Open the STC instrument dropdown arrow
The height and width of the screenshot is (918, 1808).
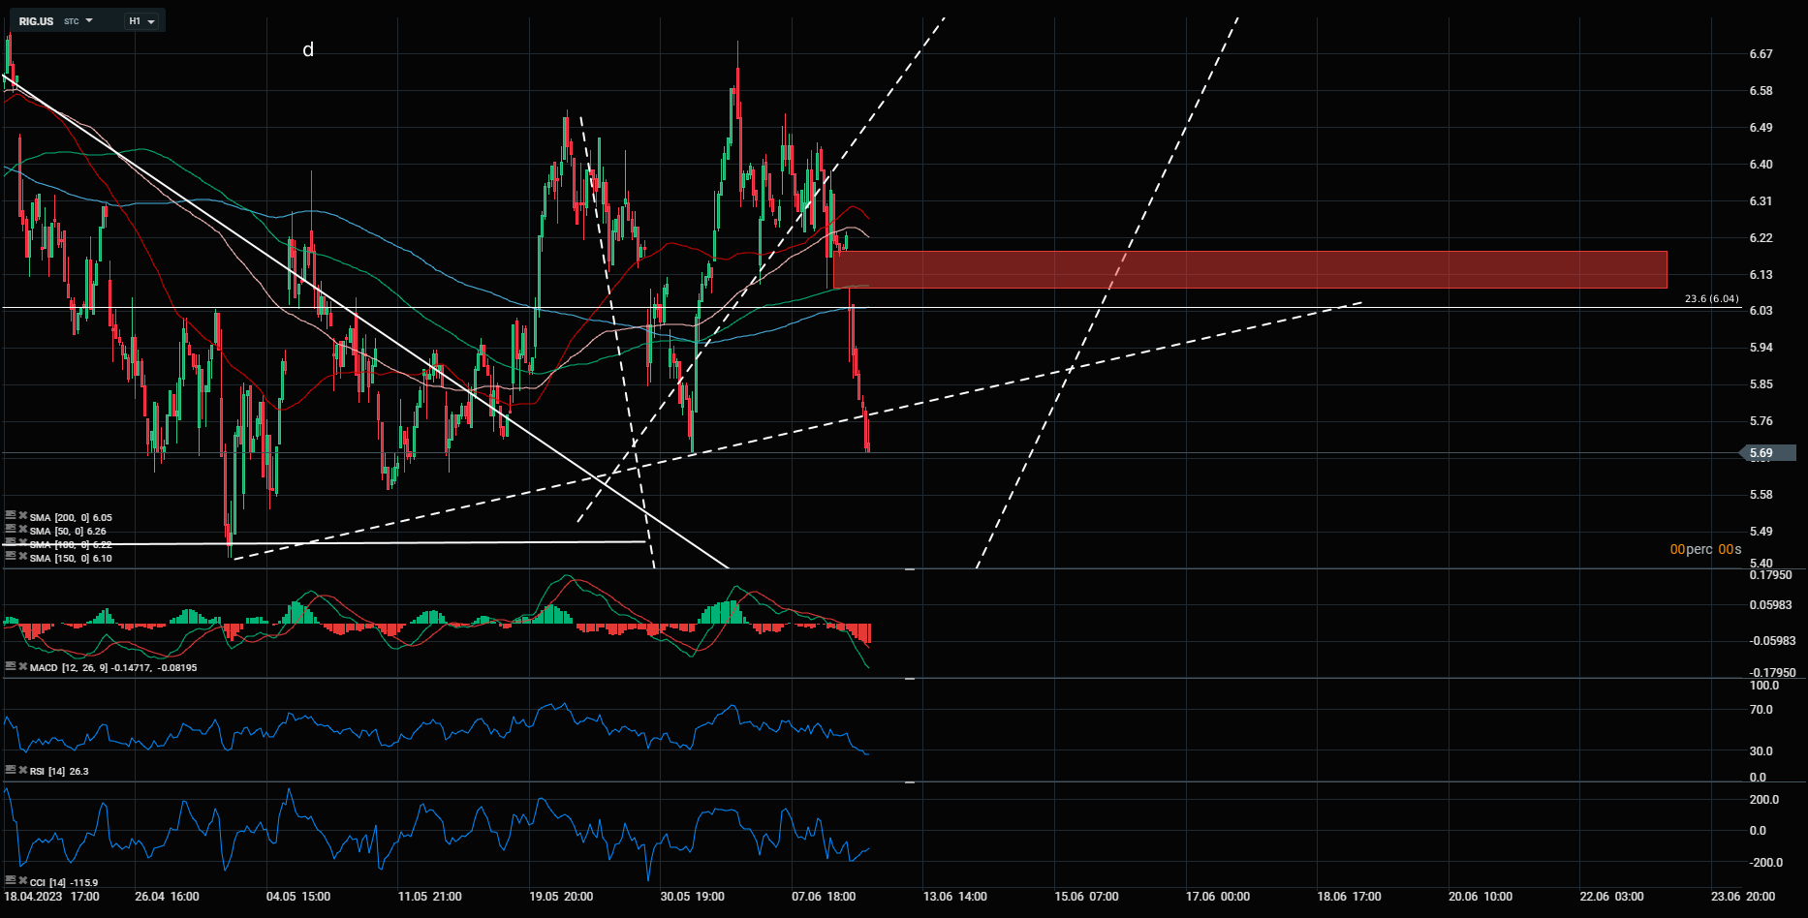pos(89,20)
